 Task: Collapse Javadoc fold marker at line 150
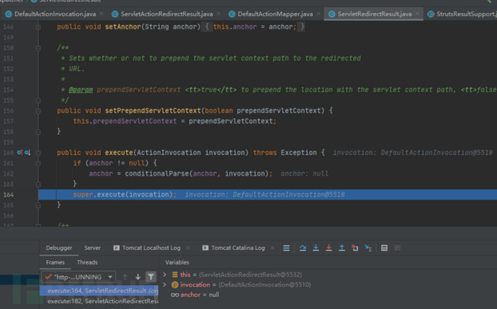(38, 48)
